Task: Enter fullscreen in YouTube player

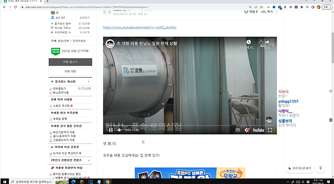Action: [x=270, y=130]
